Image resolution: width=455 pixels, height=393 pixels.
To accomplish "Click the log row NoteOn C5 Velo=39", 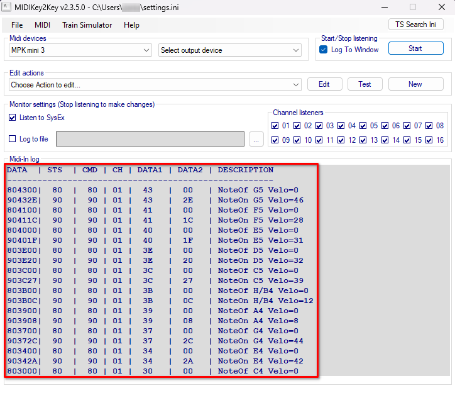I will (x=155, y=280).
